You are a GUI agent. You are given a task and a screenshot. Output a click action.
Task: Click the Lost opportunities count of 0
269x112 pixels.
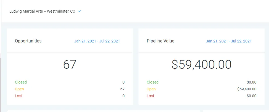coord(123,96)
